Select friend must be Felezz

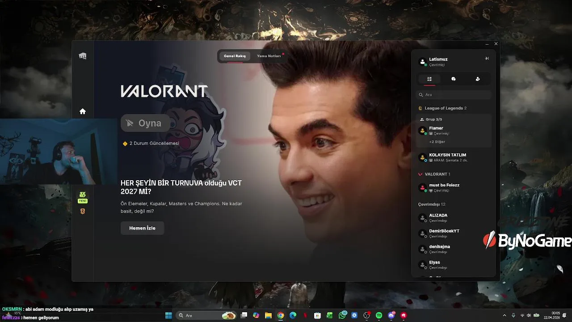pyautogui.click(x=454, y=187)
